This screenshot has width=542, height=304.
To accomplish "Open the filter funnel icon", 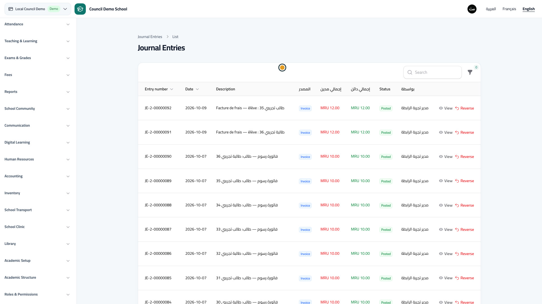I will click(470, 72).
